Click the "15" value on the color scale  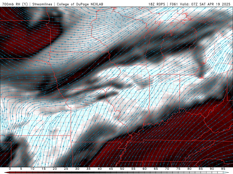(x=43, y=169)
